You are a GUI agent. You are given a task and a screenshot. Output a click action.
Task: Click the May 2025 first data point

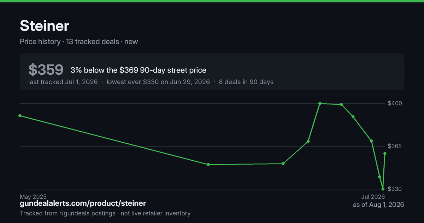[x=20, y=116]
